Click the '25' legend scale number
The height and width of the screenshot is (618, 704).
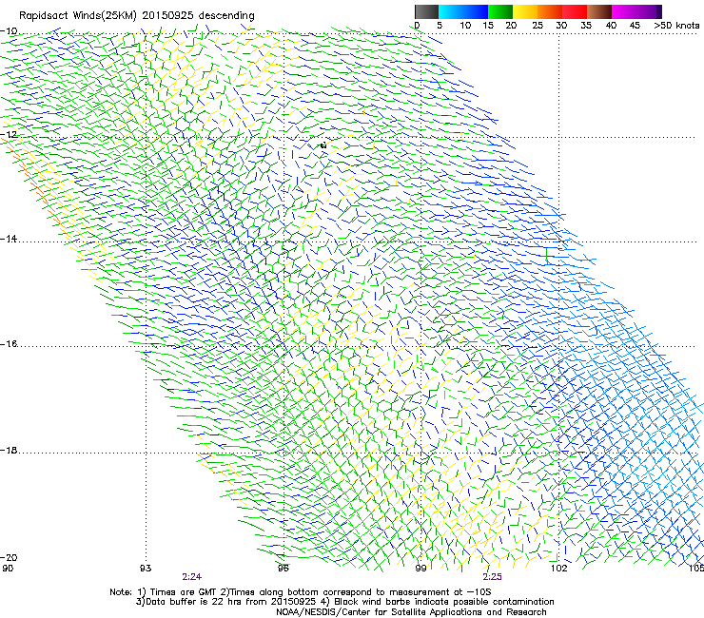pyautogui.click(x=538, y=26)
